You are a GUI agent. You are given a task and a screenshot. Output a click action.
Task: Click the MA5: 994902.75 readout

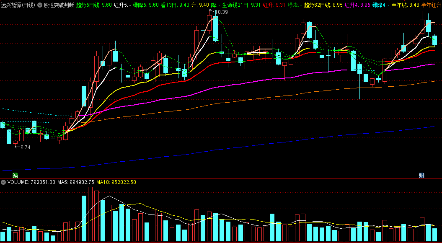point(75,182)
